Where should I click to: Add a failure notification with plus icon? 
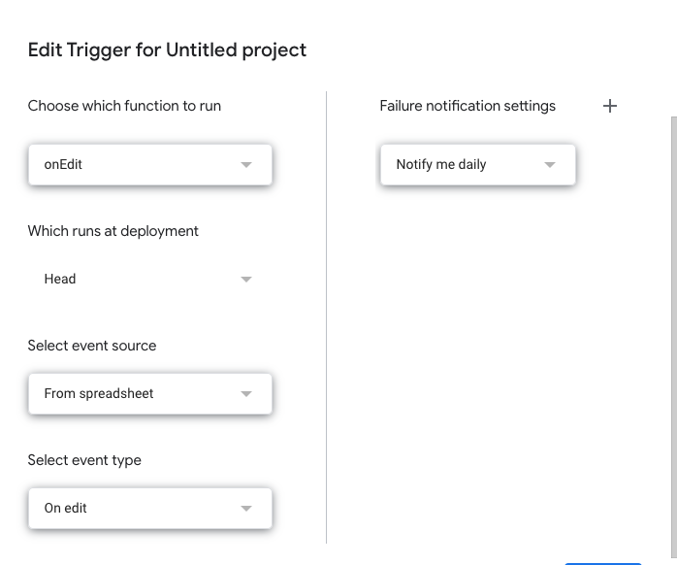[x=610, y=106]
